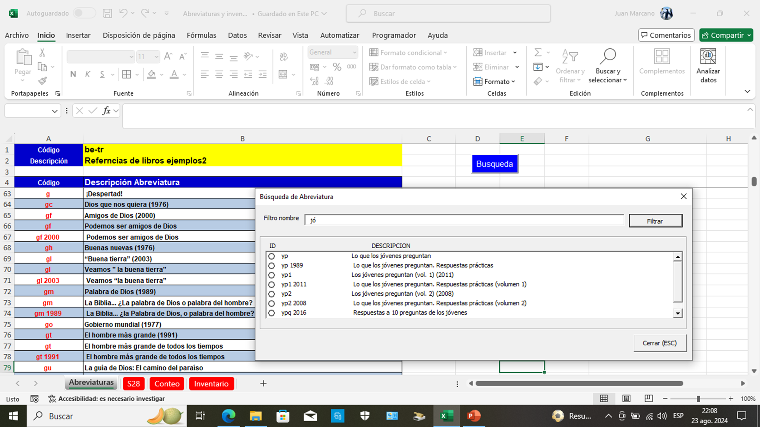Click the Comentarios speech bubble button
This screenshot has width=760, height=427.
(666, 35)
